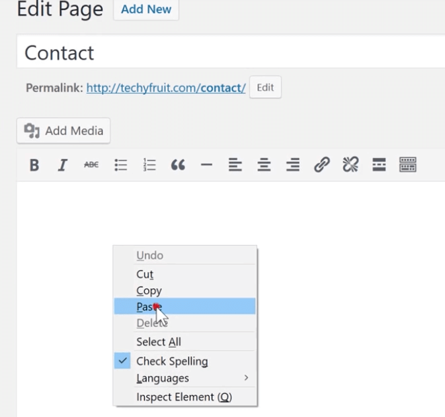Screen dimensions: 445x417
Task: Choose Inspect Element (Q) menu entry
Action: click(x=184, y=397)
